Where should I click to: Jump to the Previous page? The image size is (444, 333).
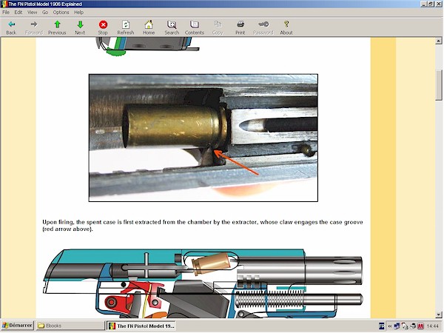tap(57, 27)
